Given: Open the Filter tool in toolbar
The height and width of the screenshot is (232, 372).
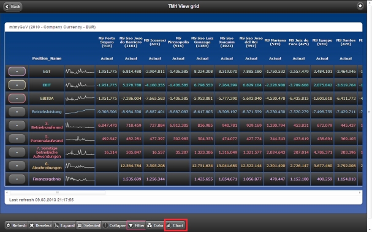Looking at the screenshot, I should (x=137, y=225).
